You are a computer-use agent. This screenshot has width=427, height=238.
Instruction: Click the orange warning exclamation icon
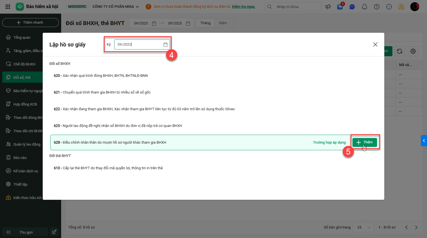148,7
